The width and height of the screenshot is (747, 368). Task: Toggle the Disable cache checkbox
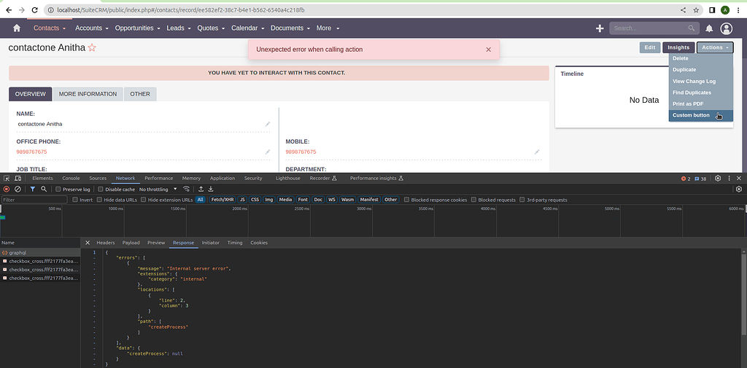(101, 189)
